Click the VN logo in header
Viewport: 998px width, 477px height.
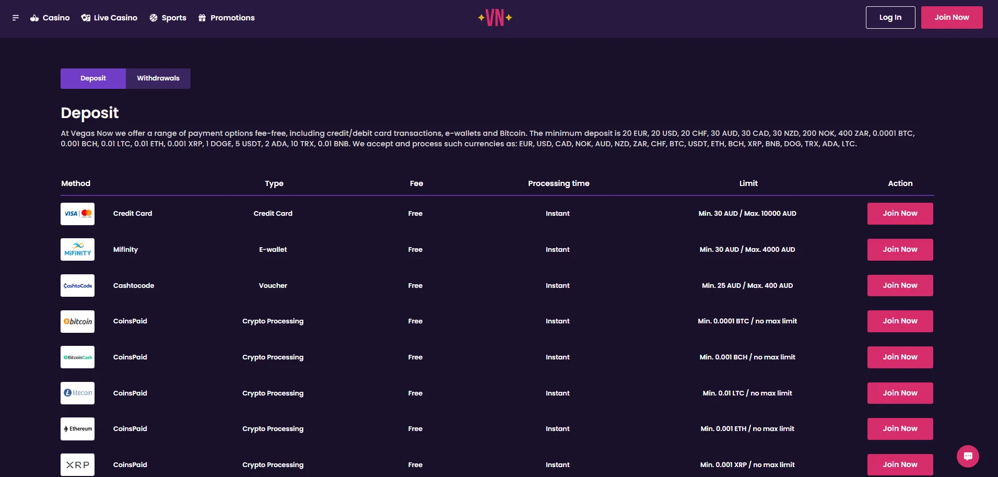coord(495,18)
